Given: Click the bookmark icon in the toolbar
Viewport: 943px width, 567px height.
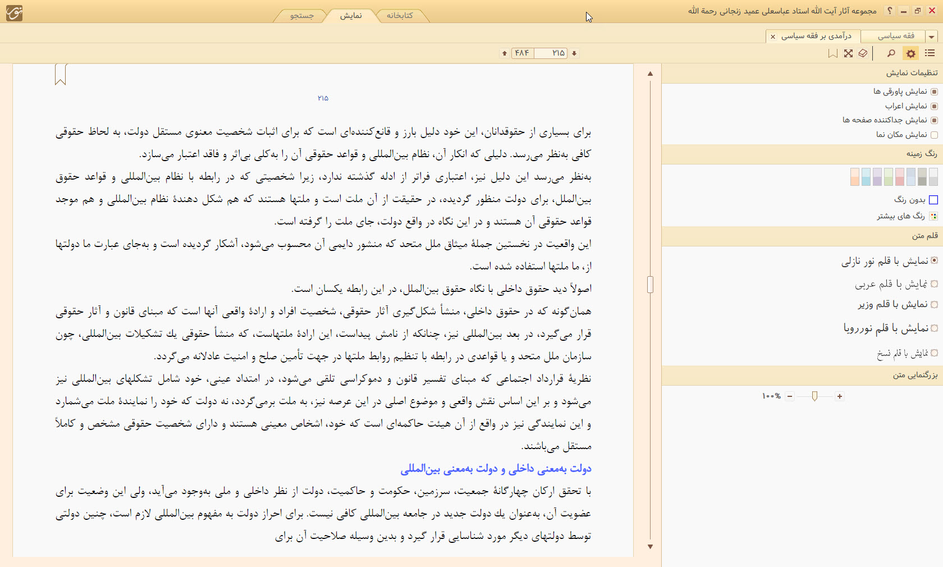Looking at the screenshot, I should click(833, 53).
